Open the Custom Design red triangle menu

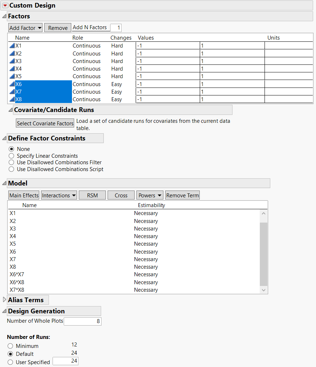pyautogui.click(x=5, y=5)
